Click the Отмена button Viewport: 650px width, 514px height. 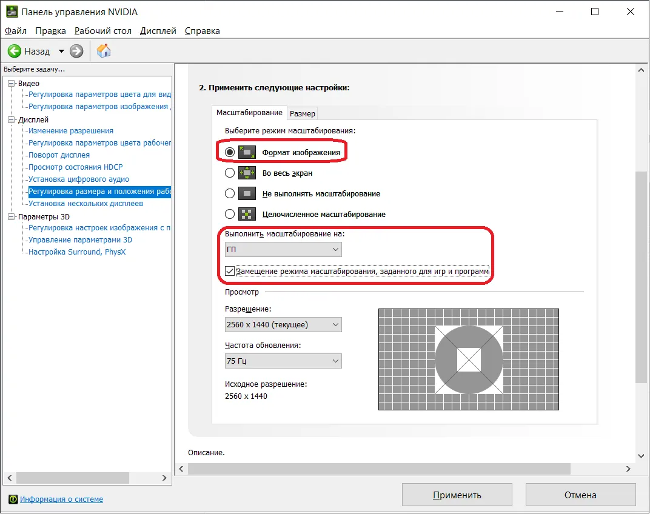click(580, 495)
